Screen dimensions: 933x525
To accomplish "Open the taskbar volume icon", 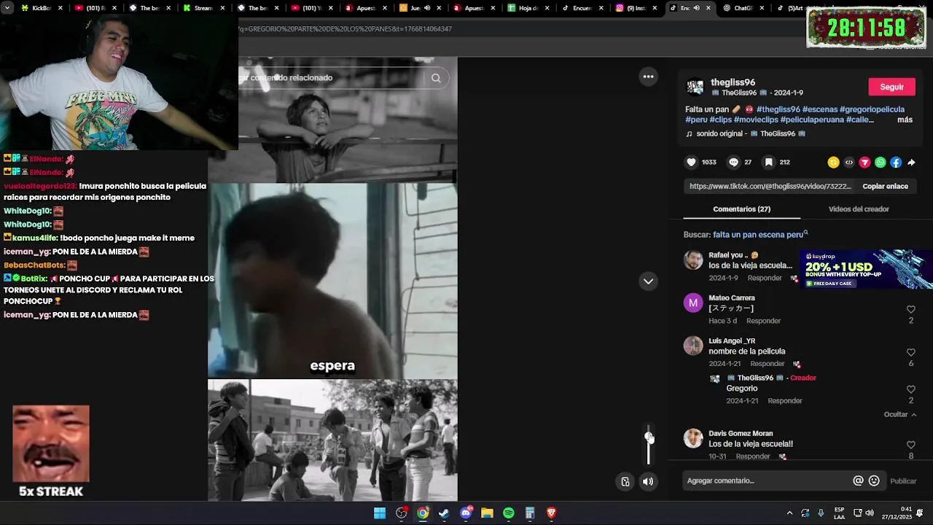I will (x=870, y=513).
